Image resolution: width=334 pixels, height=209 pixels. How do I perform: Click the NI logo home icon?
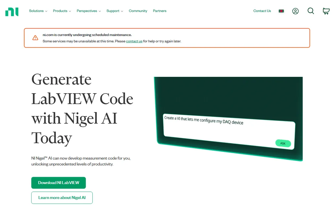12,12
